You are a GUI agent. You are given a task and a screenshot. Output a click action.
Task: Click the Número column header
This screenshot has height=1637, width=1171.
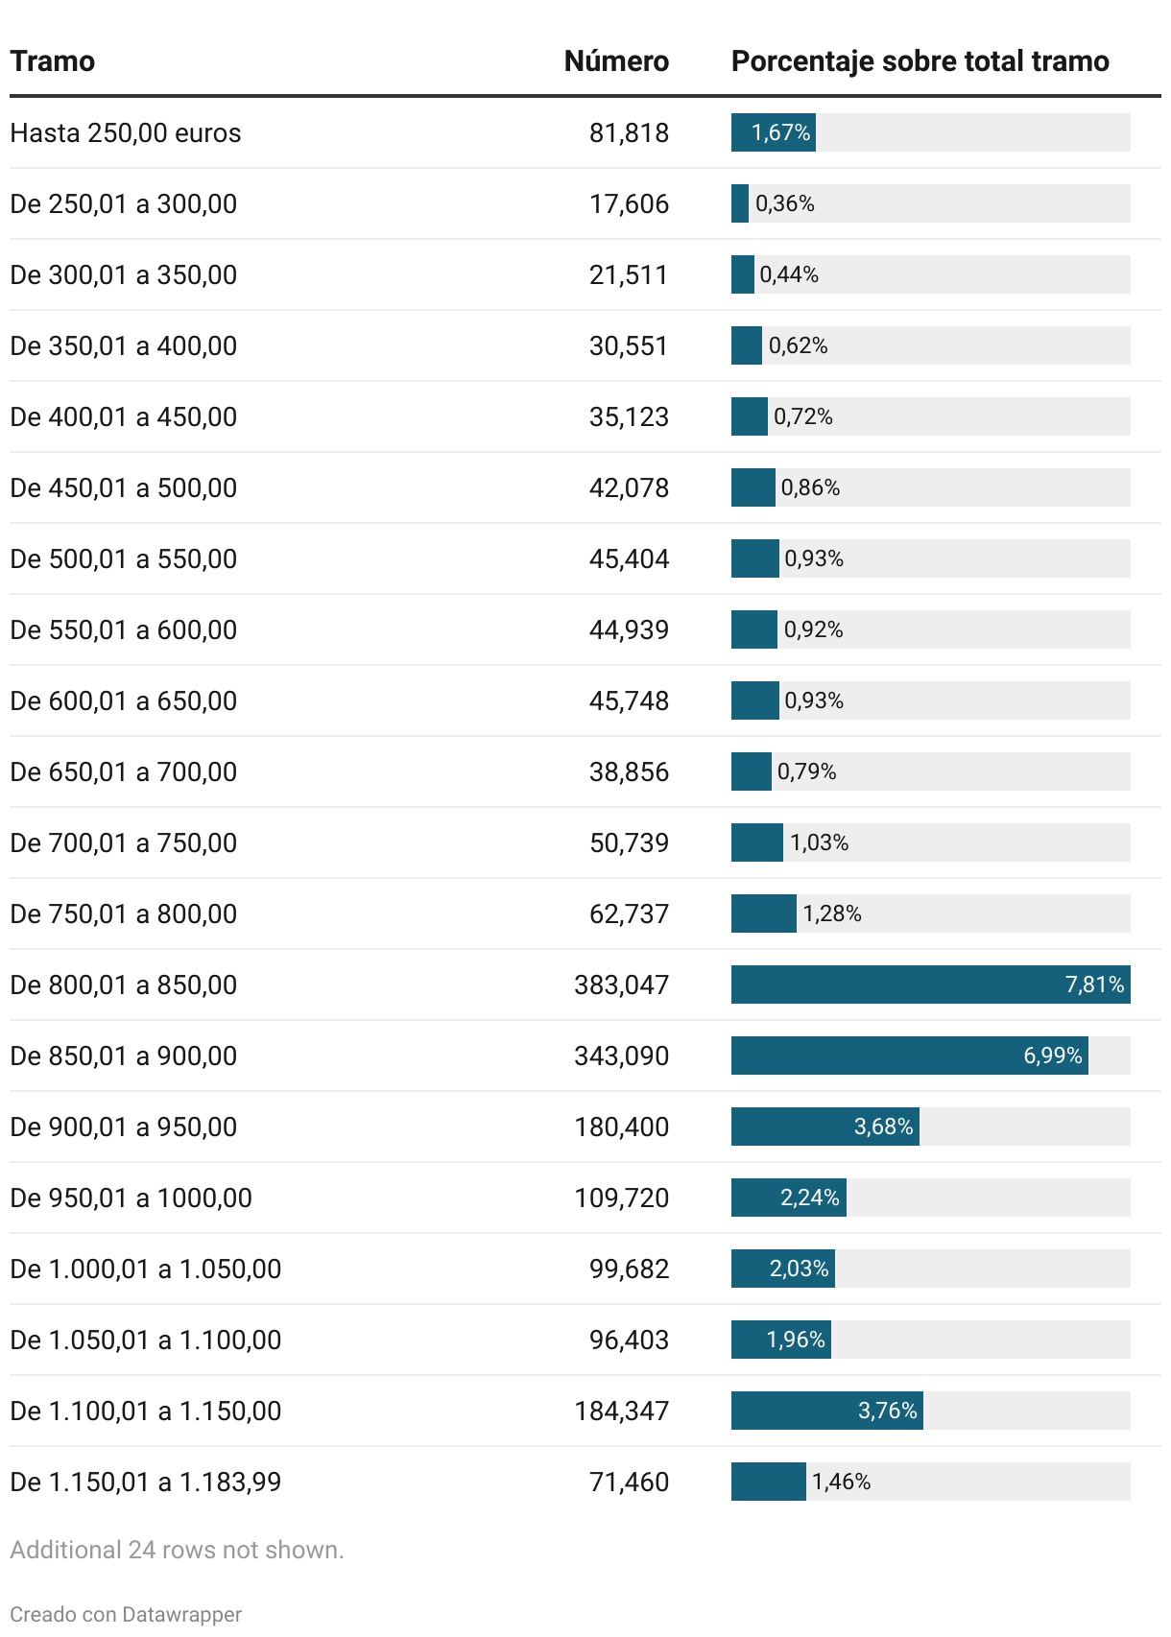[x=616, y=61]
